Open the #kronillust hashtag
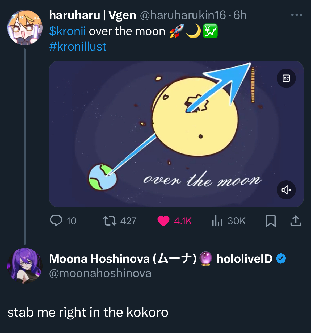This screenshot has width=311, height=333. (x=78, y=47)
